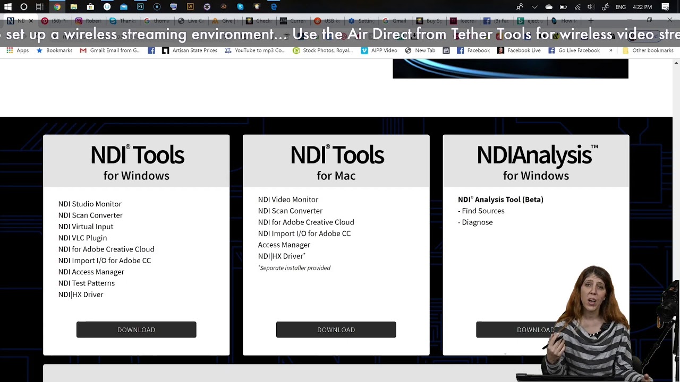Open File Explorer from the taskbar
680x382 pixels.
coord(74,7)
